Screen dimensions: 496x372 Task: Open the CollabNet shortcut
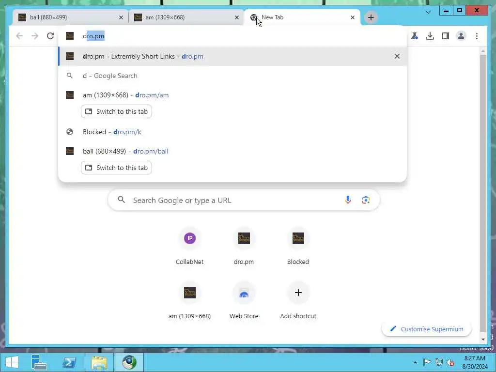click(190, 246)
